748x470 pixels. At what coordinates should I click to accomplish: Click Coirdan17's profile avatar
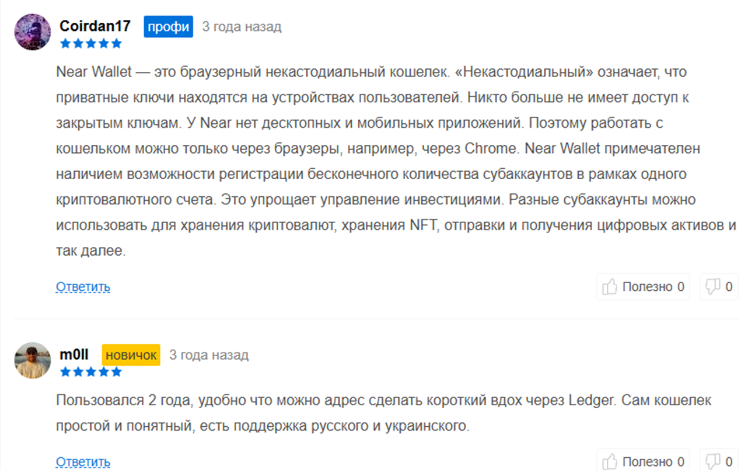pos(32,32)
